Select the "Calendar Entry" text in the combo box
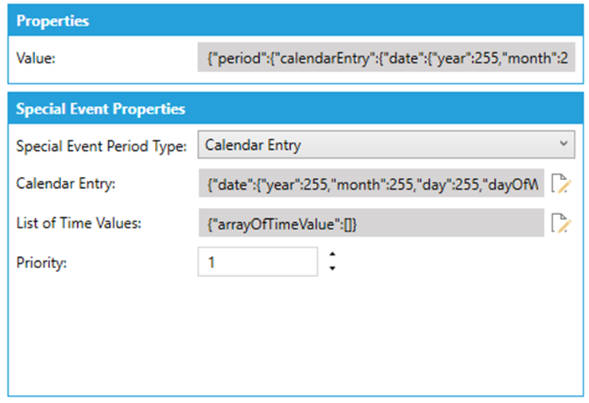This screenshot has width=589, height=403. 253,144
